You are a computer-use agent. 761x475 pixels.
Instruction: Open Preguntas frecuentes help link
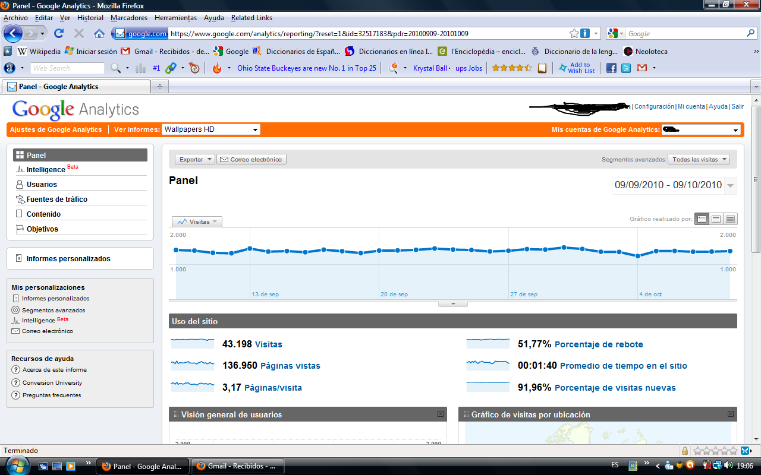pos(52,395)
